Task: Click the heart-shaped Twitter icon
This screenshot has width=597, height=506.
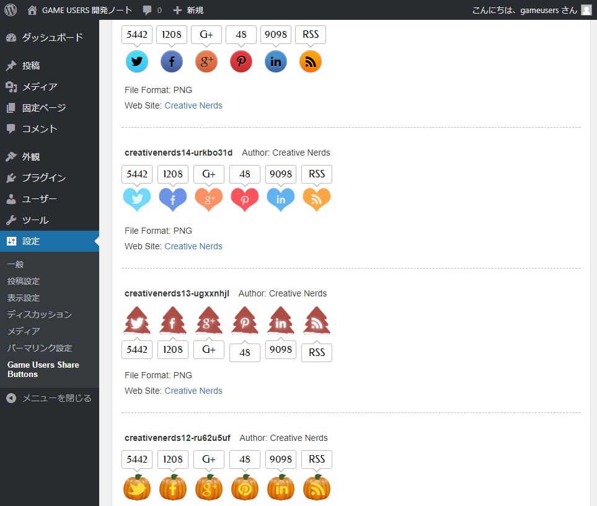Action: point(137,200)
